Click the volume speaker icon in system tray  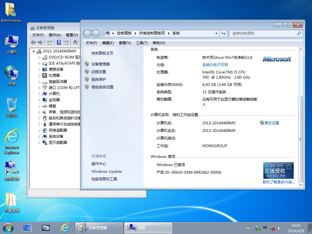[280, 228]
